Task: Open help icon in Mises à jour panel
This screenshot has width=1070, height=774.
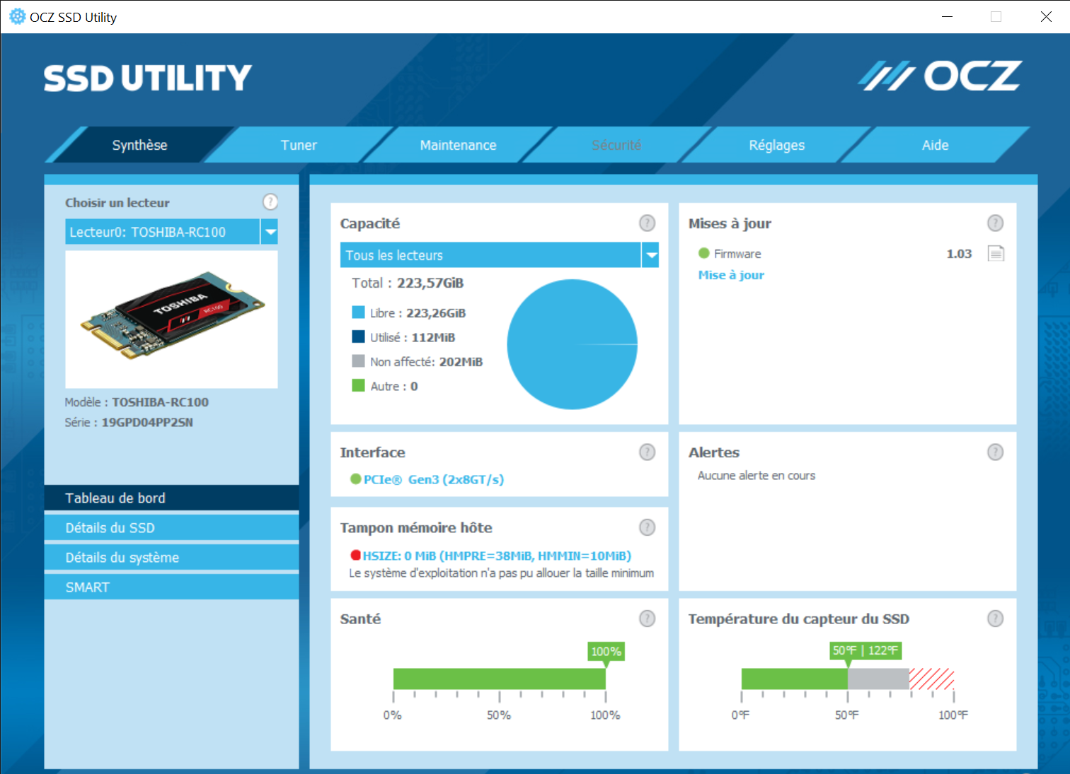Action: coord(995,223)
